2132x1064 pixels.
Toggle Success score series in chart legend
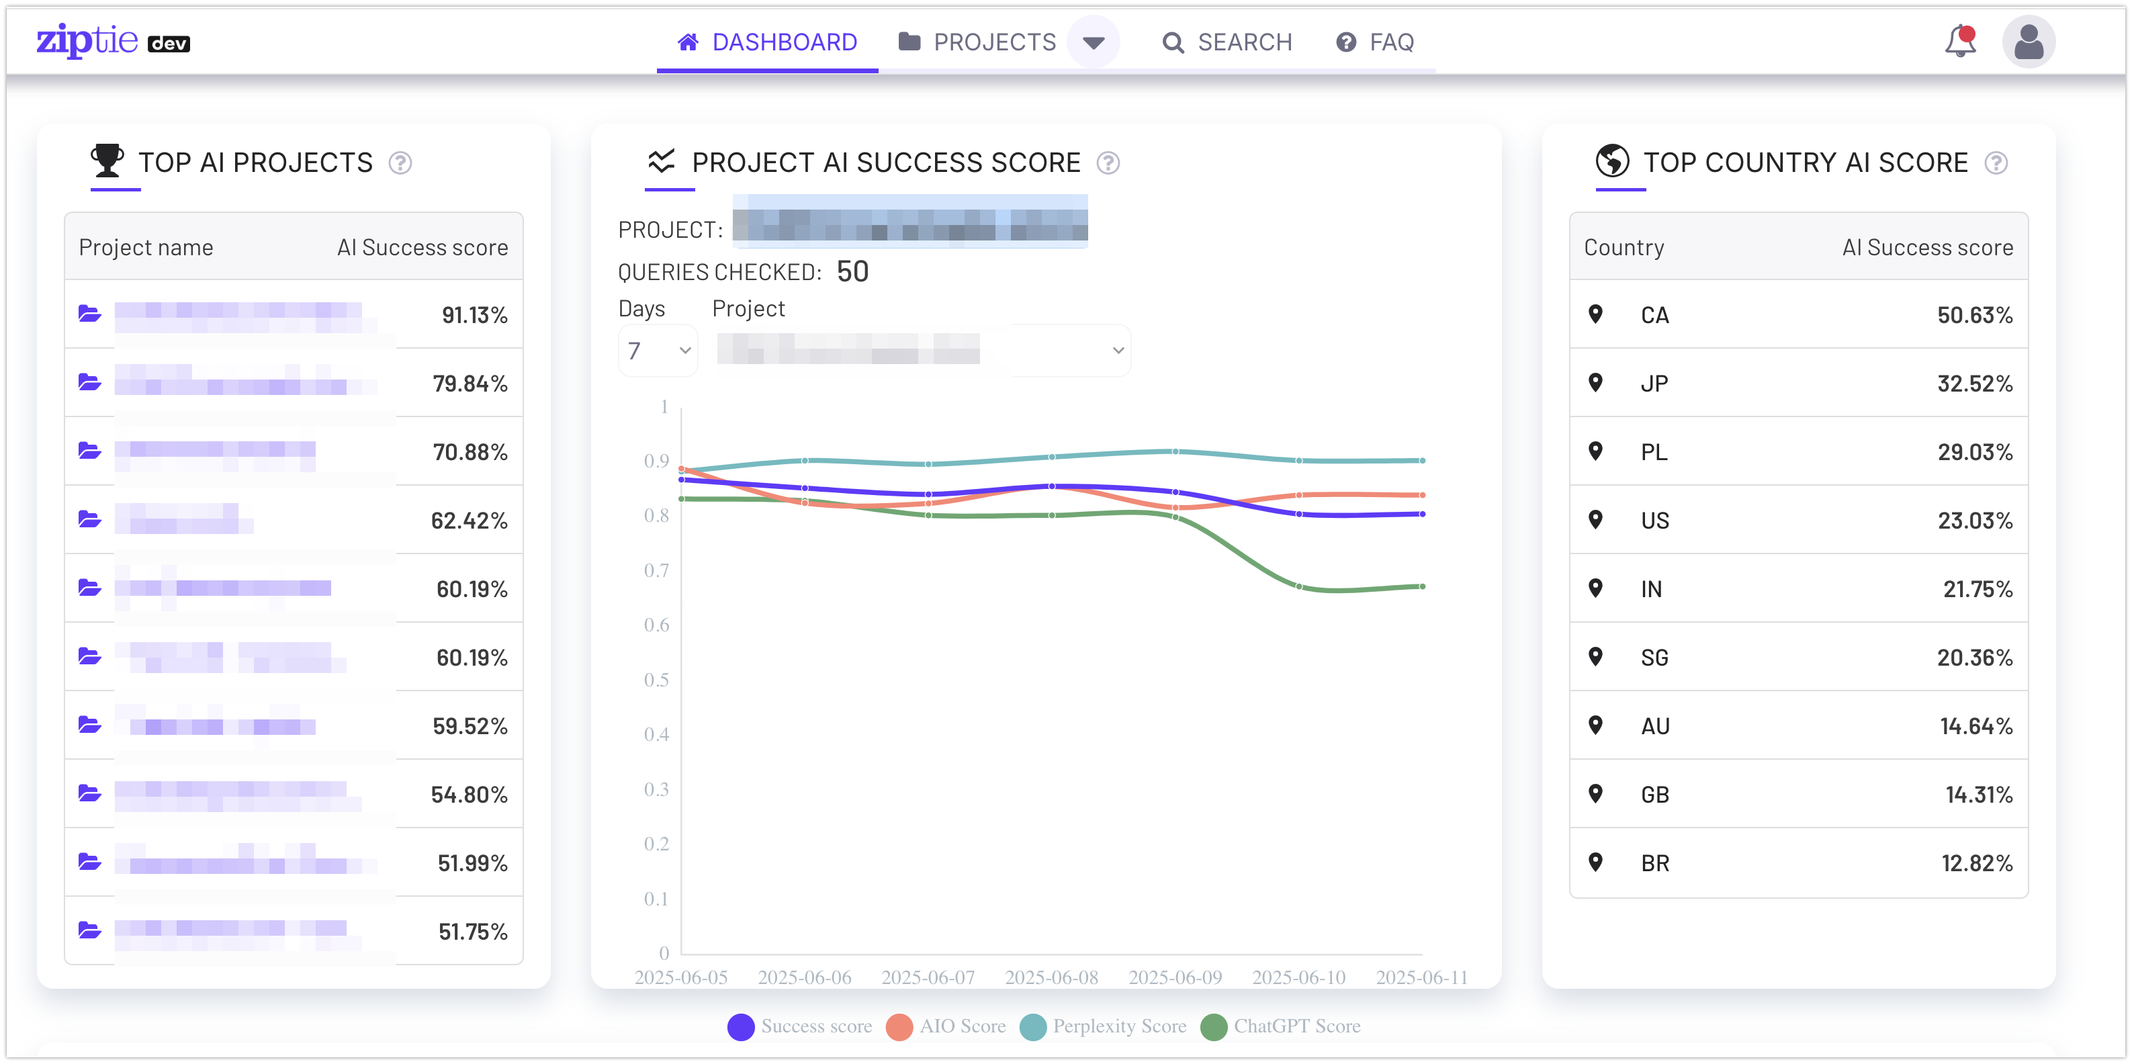tap(741, 1027)
